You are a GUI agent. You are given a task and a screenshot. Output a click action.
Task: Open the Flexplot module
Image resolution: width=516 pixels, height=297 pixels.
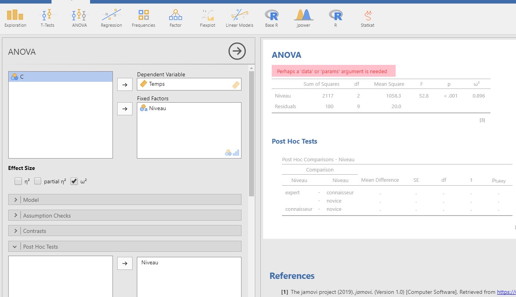pos(208,18)
